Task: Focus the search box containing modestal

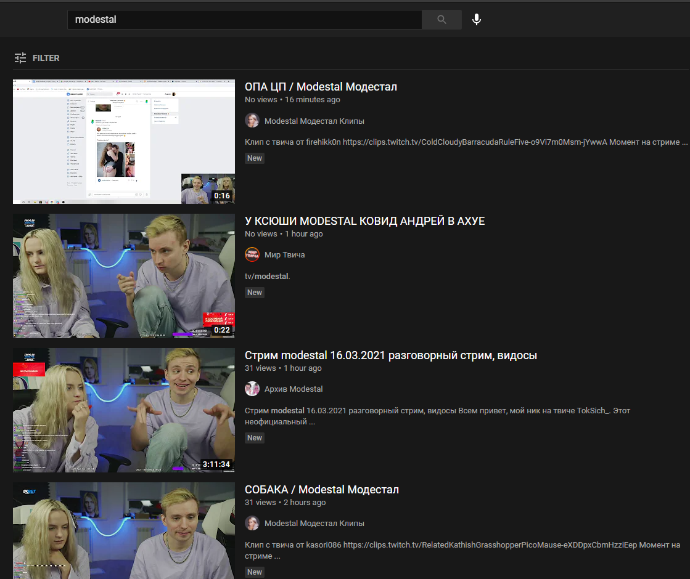Action: pyautogui.click(x=245, y=19)
